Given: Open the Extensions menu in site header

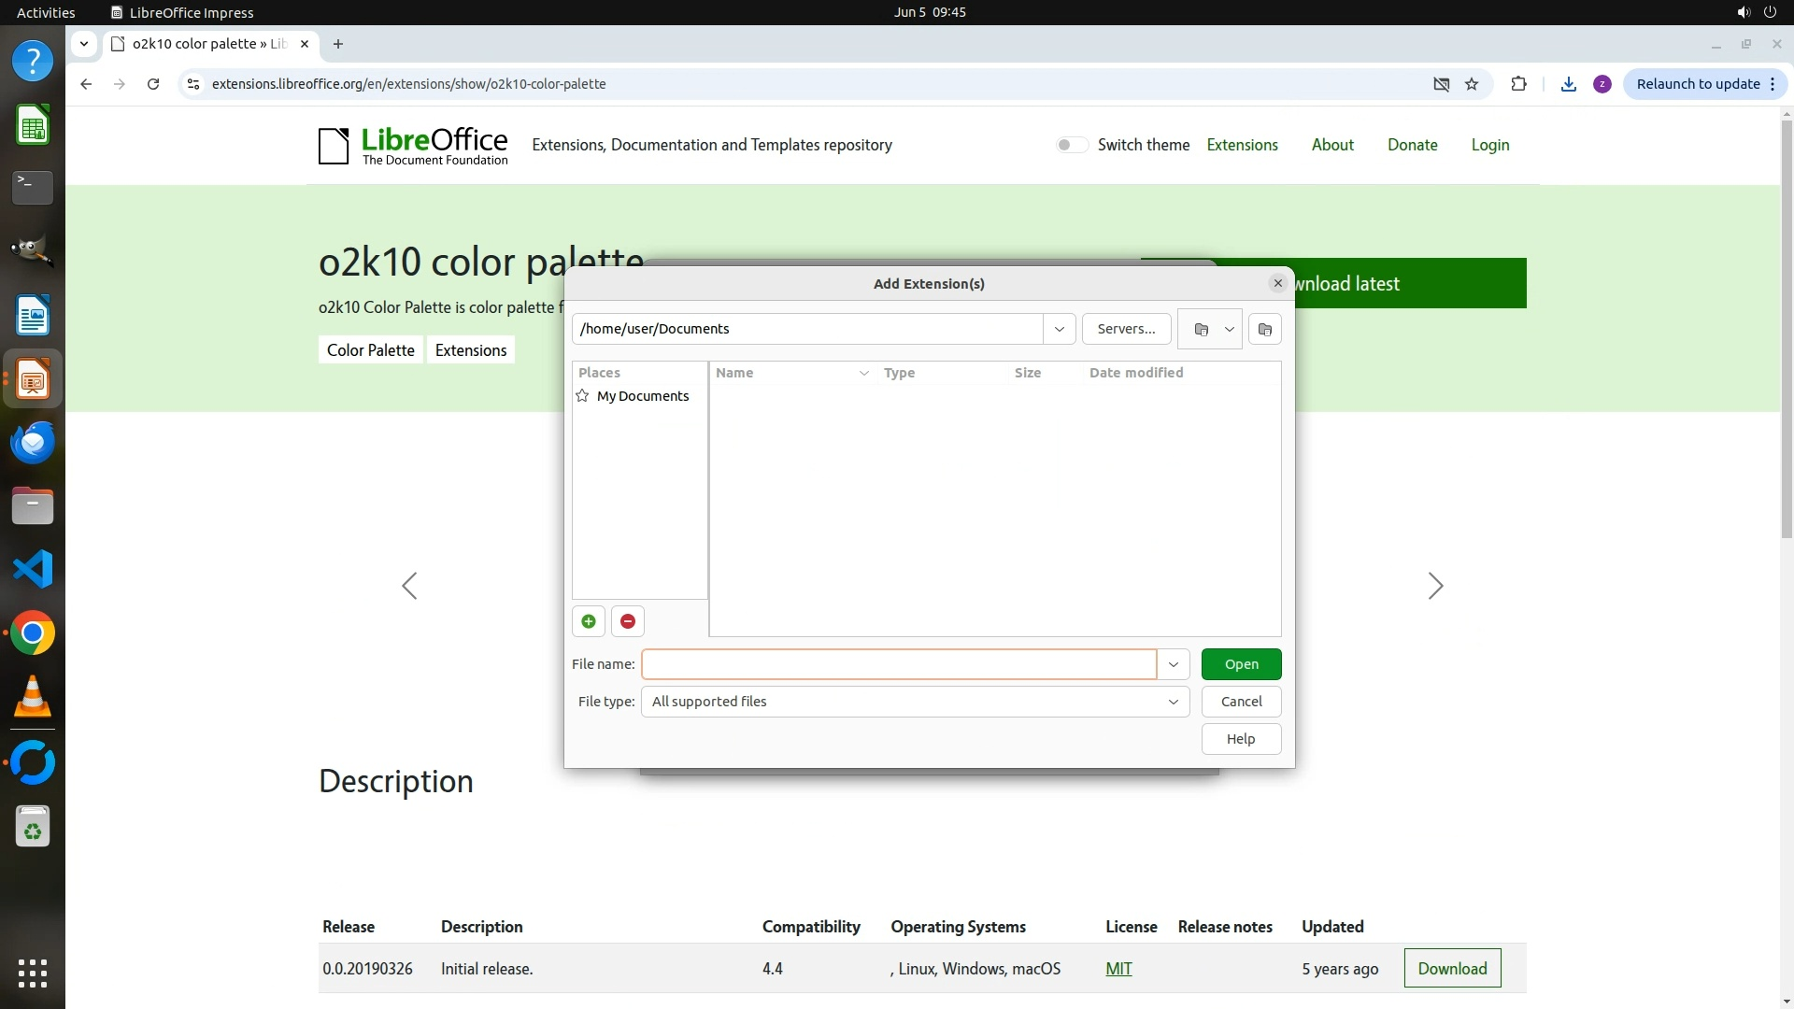Looking at the screenshot, I should (x=1242, y=145).
